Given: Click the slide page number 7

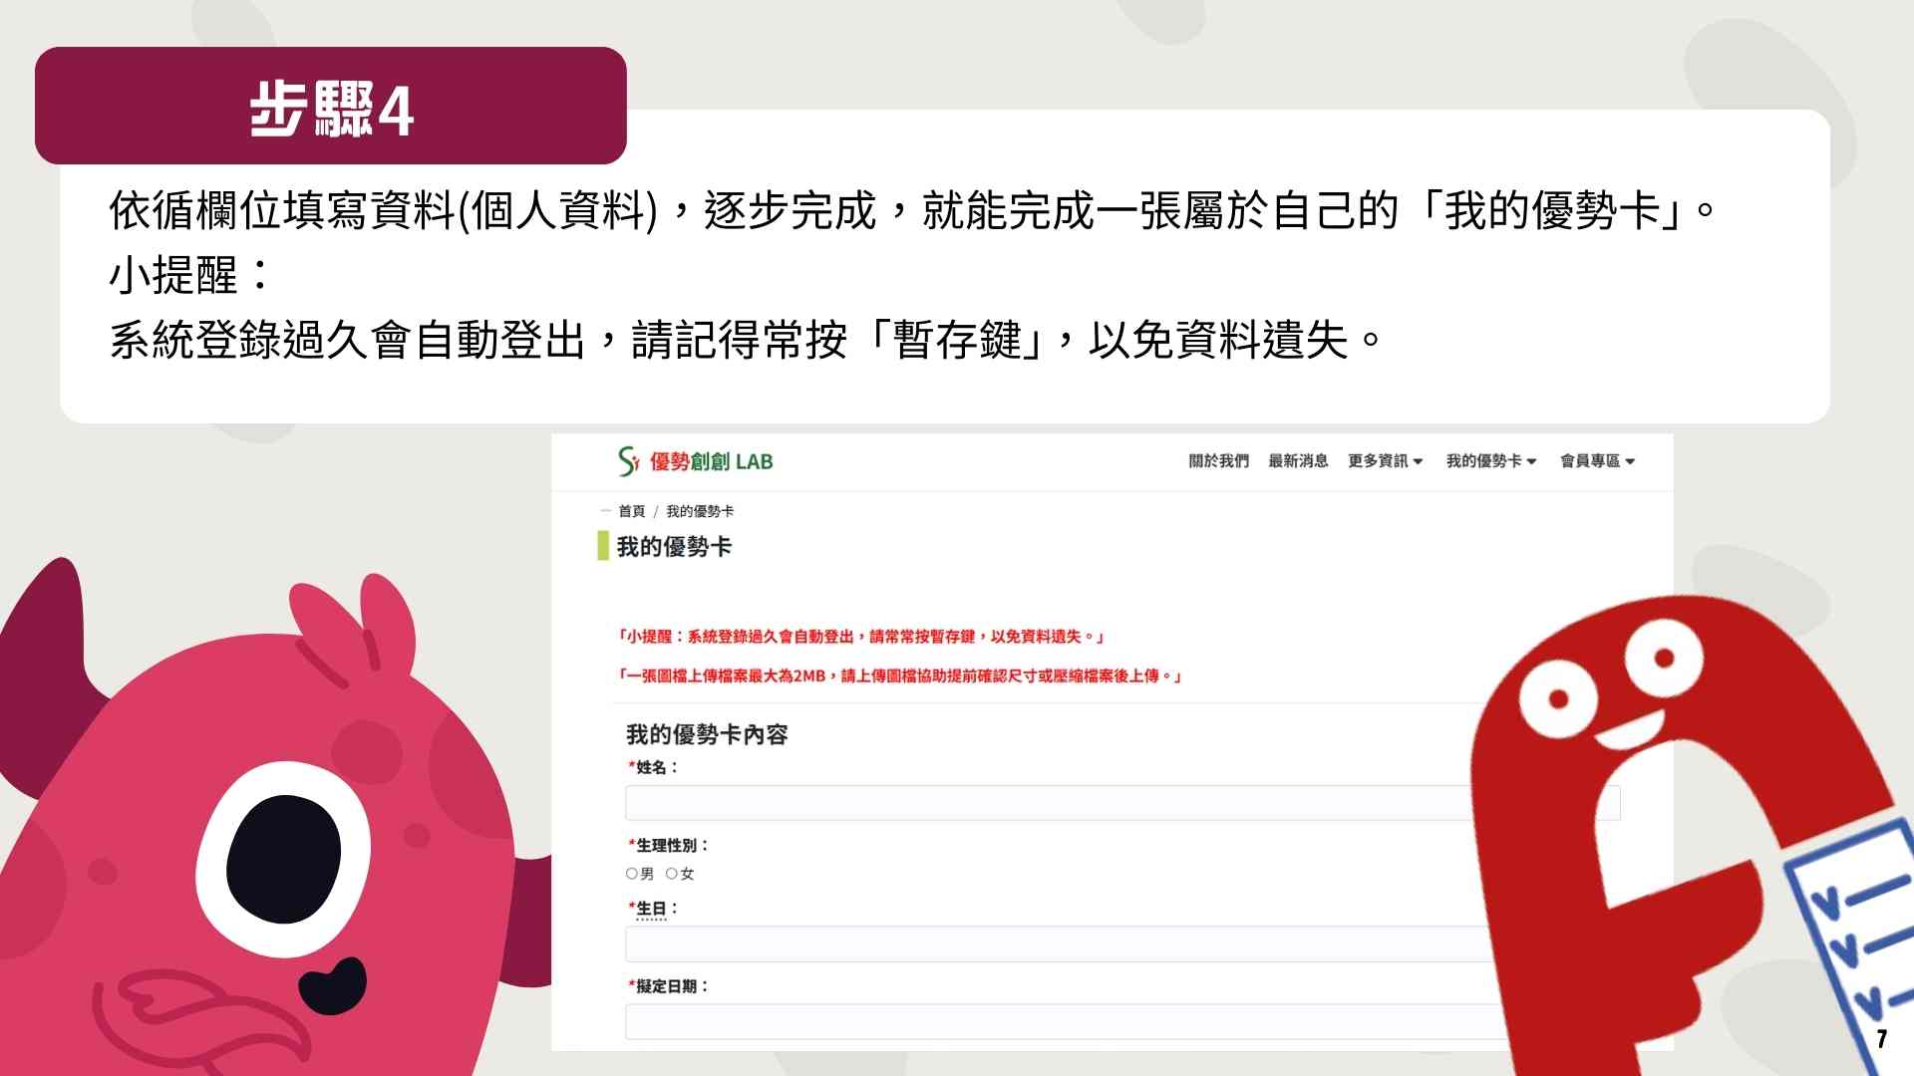Looking at the screenshot, I should point(1881,1039).
